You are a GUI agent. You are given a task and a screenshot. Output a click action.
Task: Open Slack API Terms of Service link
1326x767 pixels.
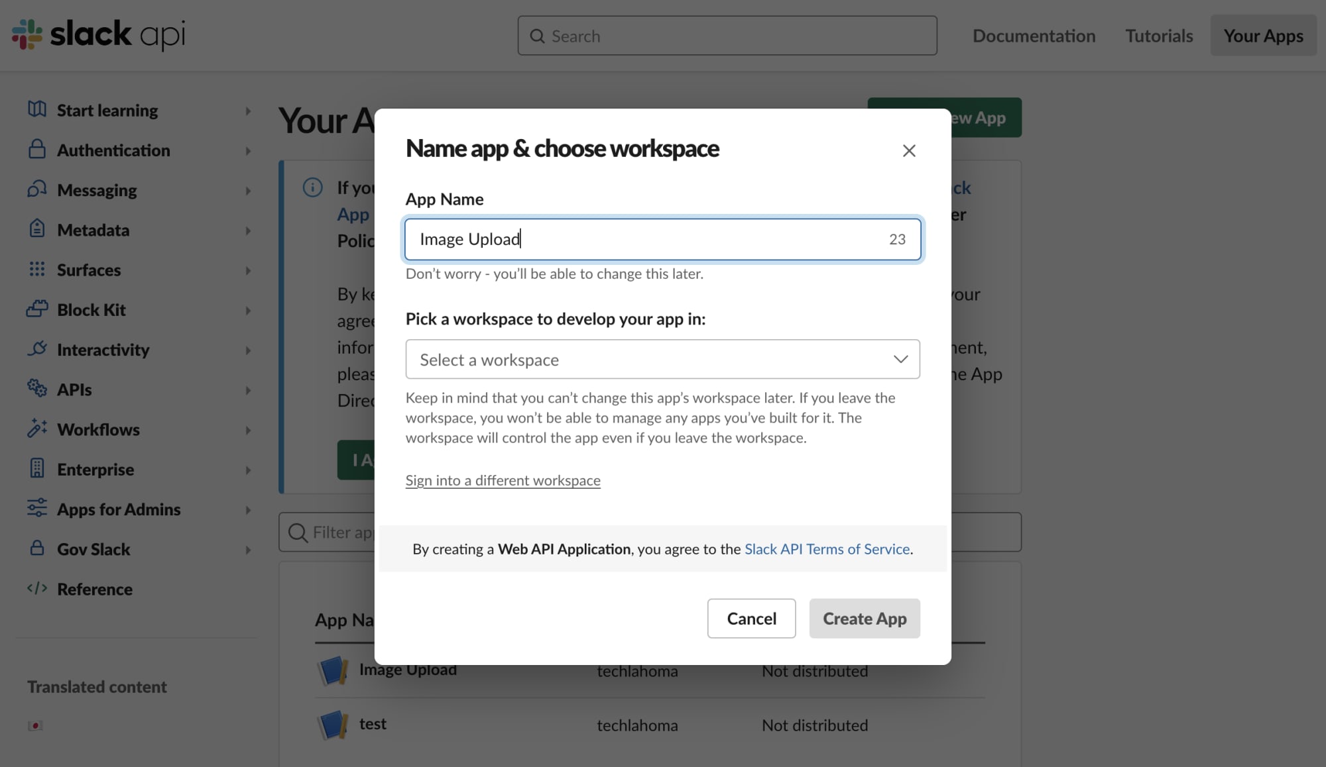tap(827, 549)
